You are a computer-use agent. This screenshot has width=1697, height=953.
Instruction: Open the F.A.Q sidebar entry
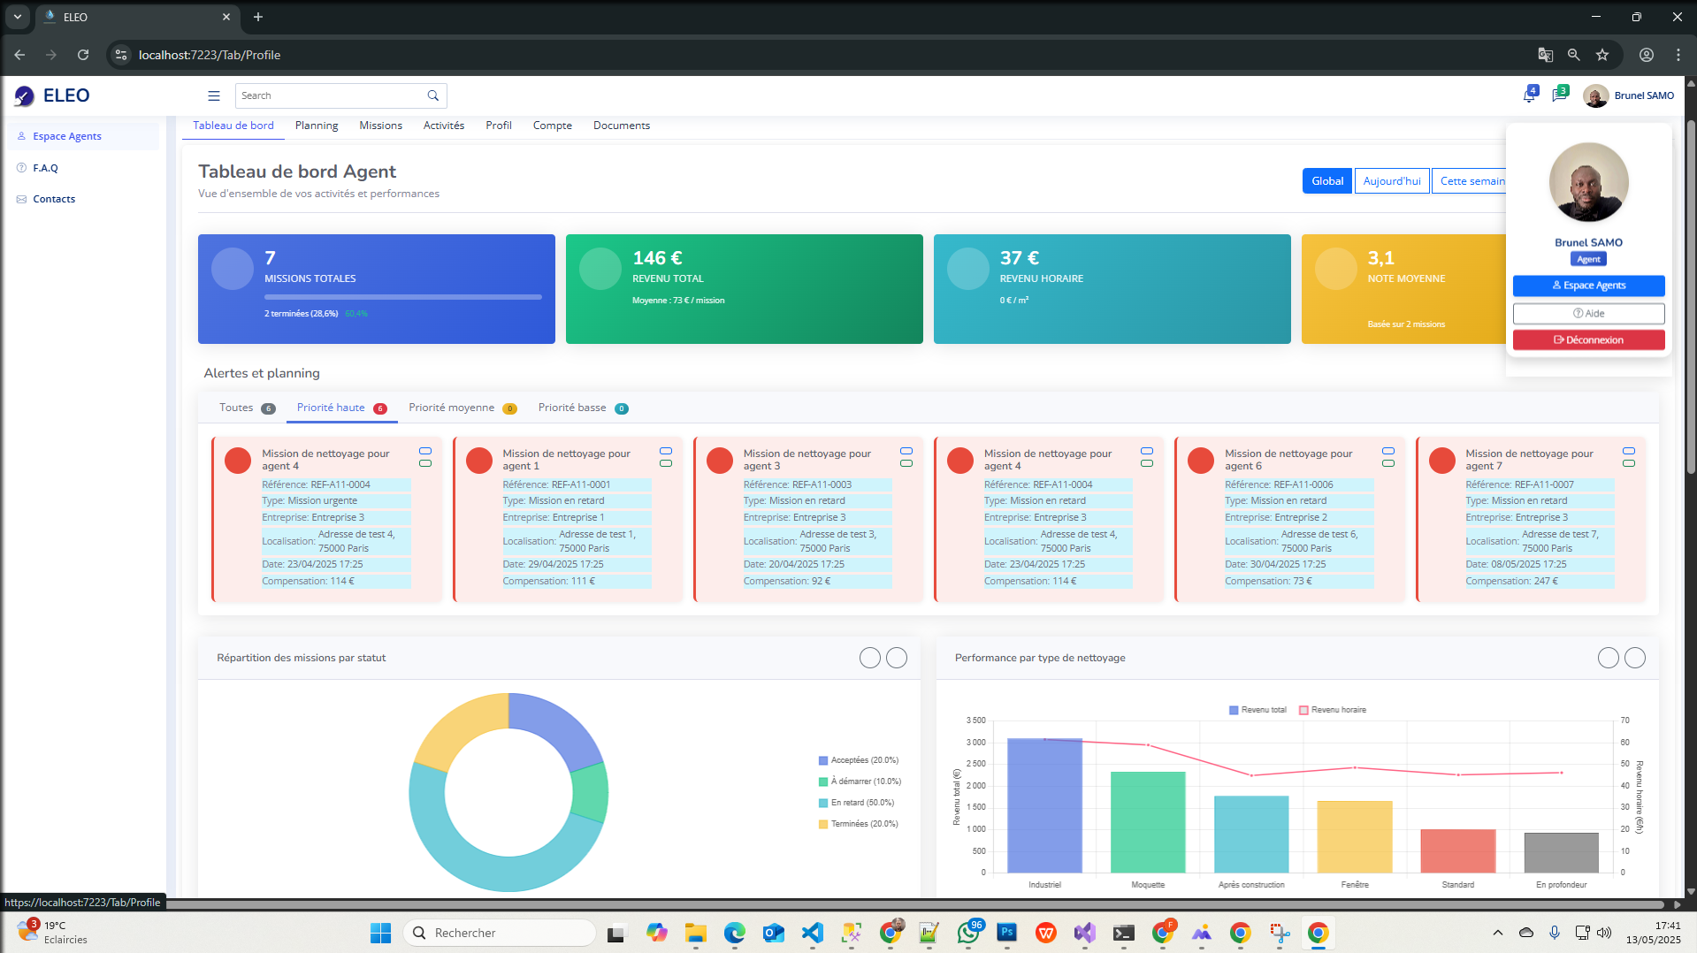click(45, 168)
